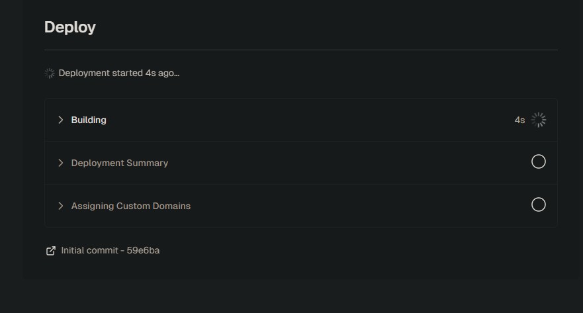The height and width of the screenshot is (313, 583).
Task: Click the external link icon beside Initial commit
Action: tap(50, 251)
